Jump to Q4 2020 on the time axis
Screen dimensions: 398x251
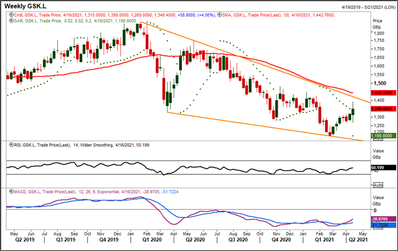click(281, 239)
